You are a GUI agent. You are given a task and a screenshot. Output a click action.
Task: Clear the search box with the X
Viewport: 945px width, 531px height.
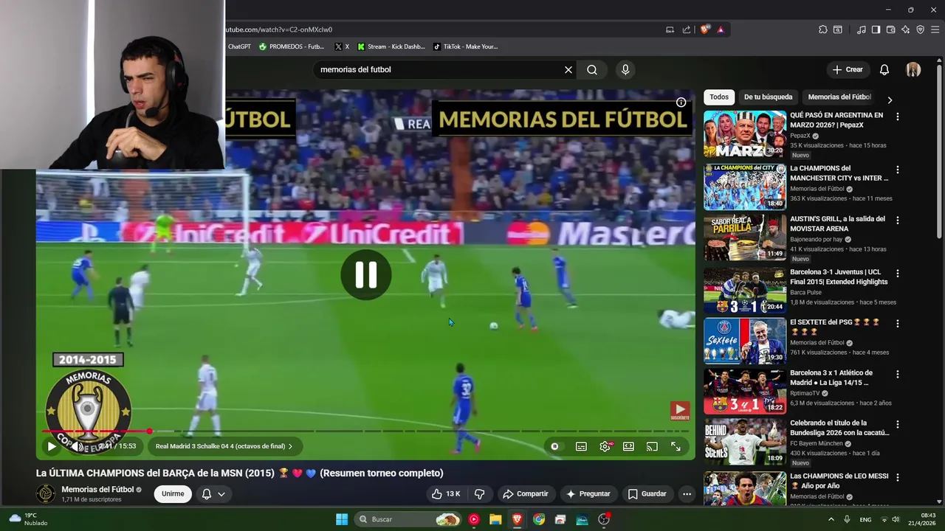click(x=568, y=69)
